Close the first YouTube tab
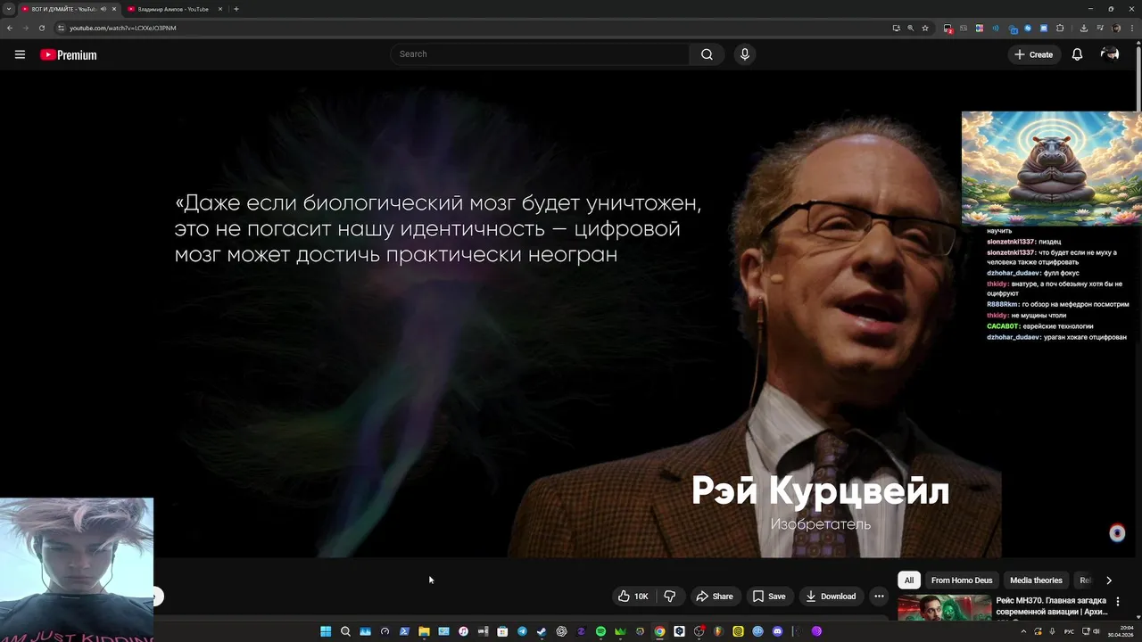Screen dimensions: 1142x642 [114, 9]
